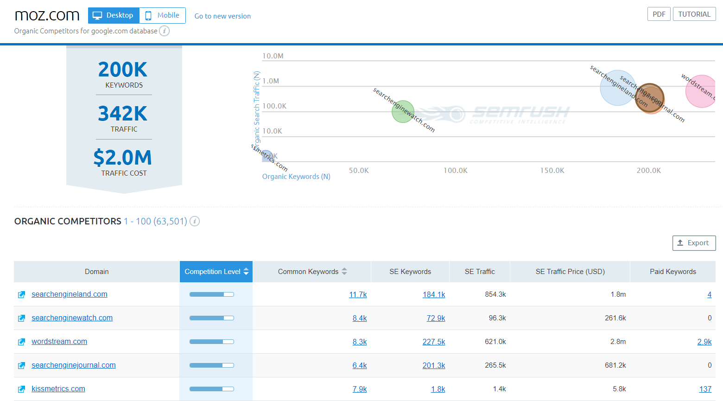Click external link icon beside searchenginewatch.com
Screen dimensions: 723x401
click(x=21, y=318)
